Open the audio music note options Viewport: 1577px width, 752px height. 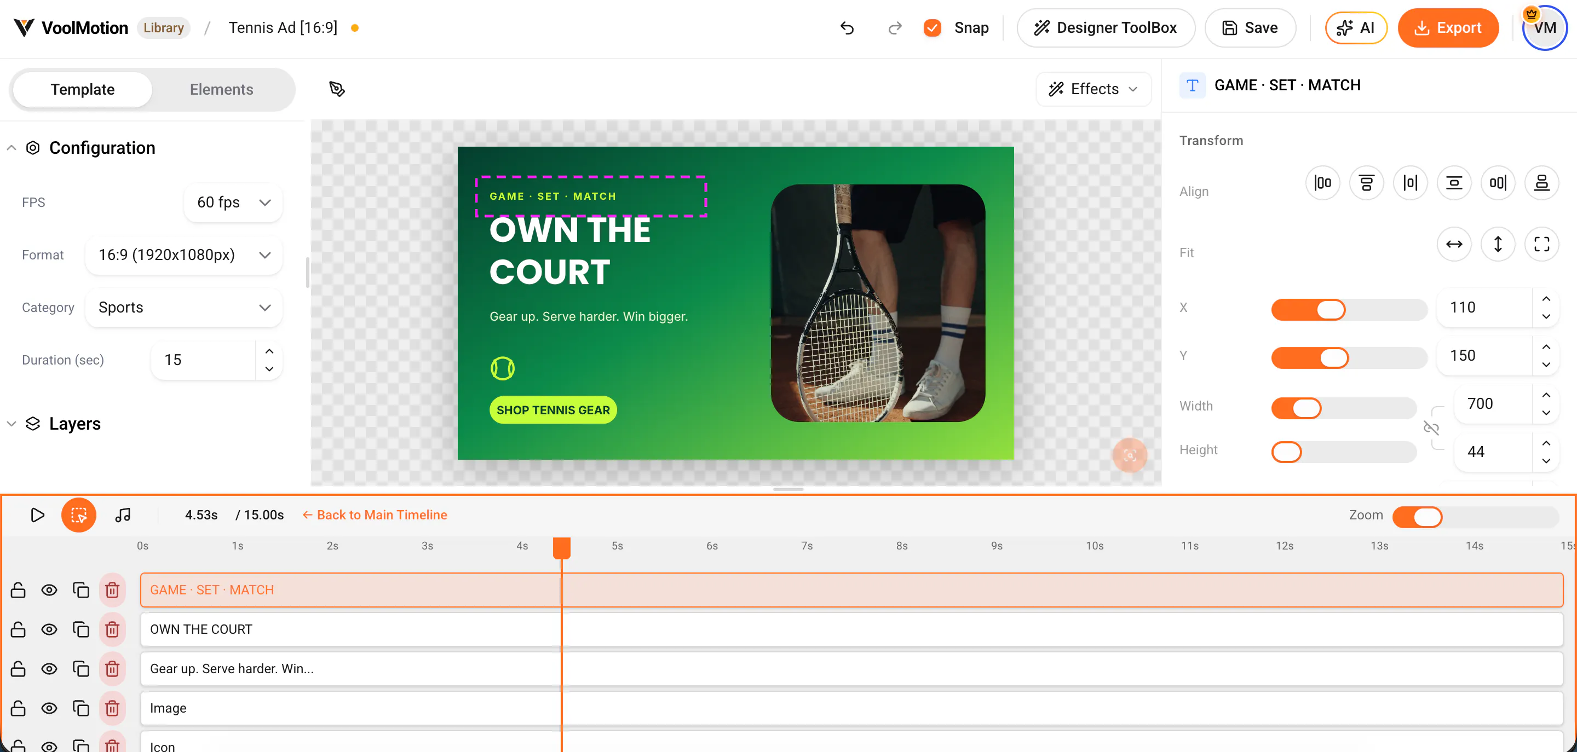[x=123, y=514]
